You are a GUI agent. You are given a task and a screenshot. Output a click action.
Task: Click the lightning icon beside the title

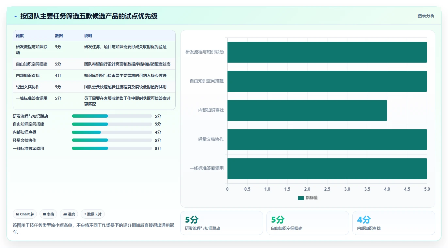(x=15, y=16)
